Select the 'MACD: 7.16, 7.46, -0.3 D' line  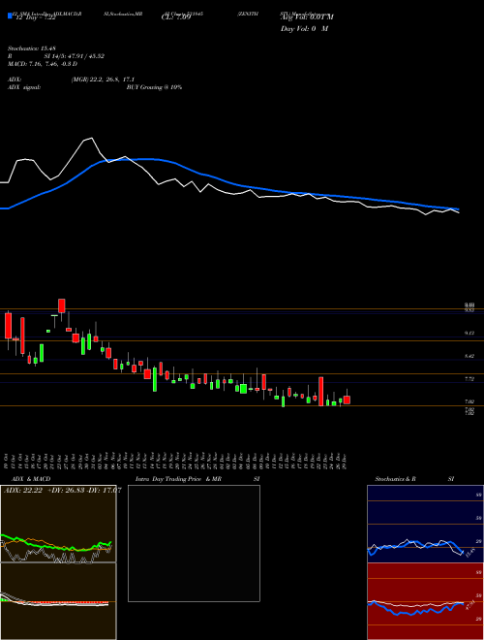pyautogui.click(x=43, y=64)
